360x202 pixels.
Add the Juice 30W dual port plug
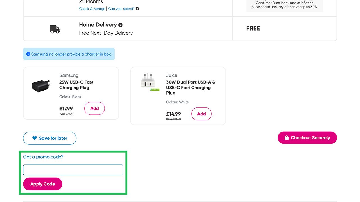(x=201, y=114)
